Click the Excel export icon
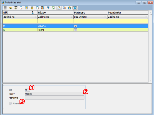Viewport: 154px width, 115px height. pyautogui.click(x=53, y=8)
